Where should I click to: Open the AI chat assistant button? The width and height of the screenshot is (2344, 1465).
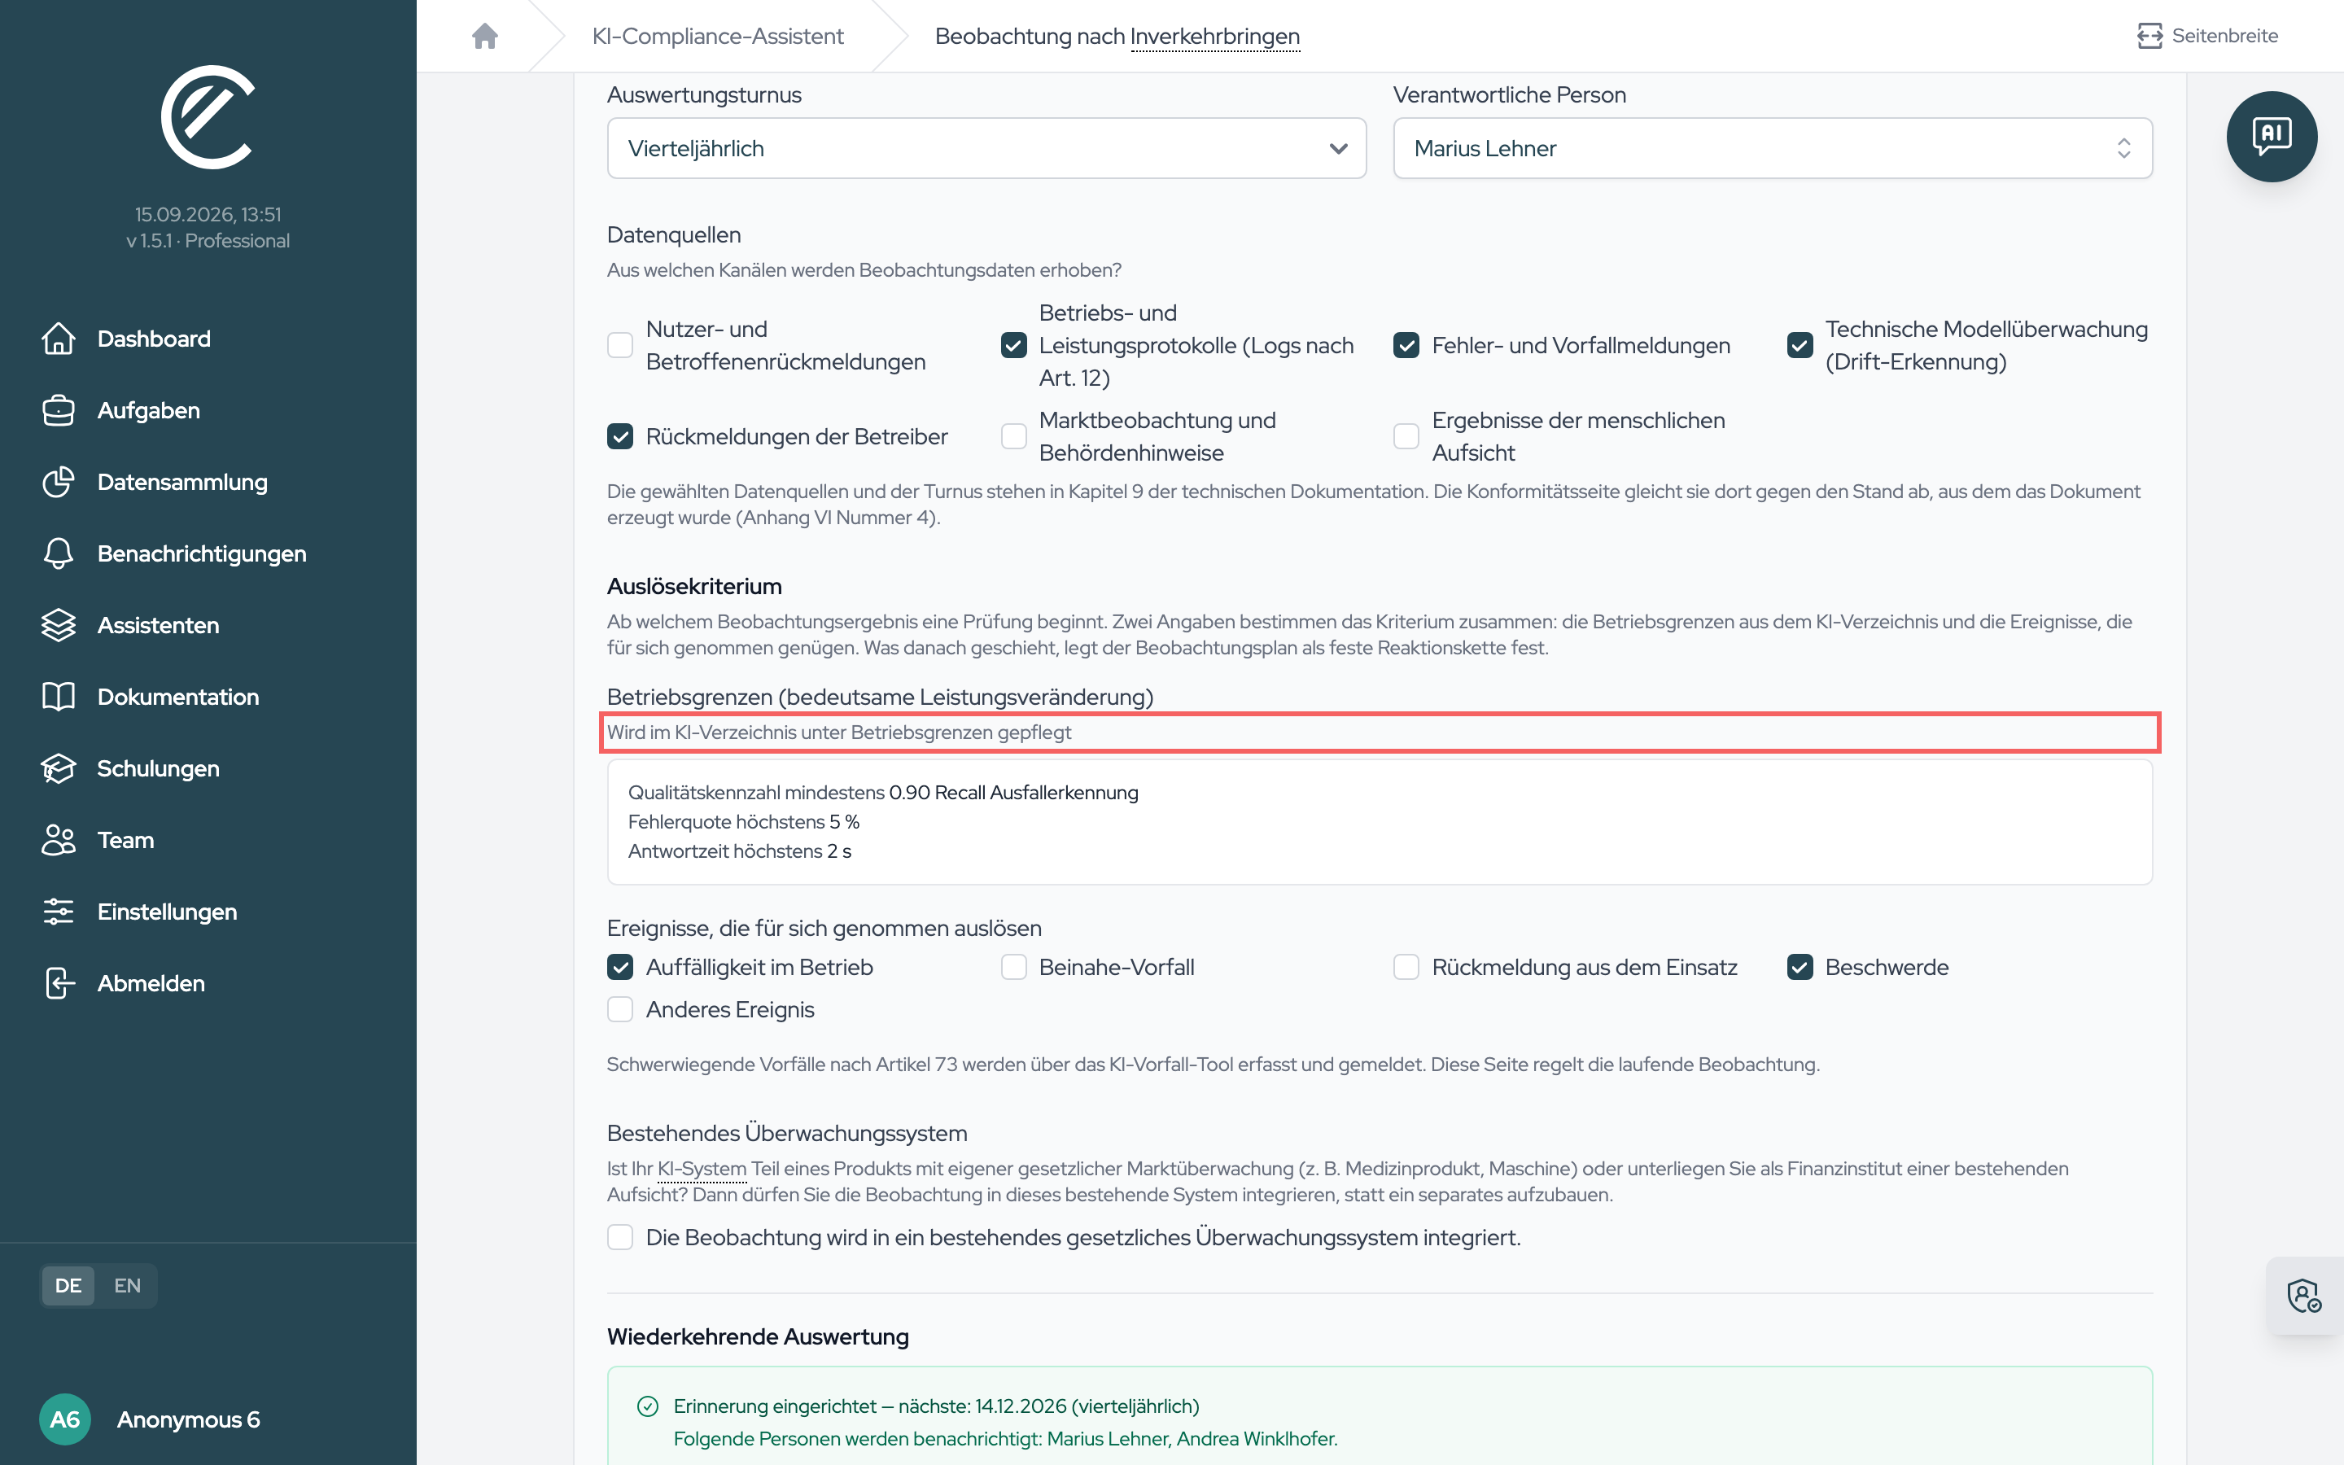[x=2272, y=137]
